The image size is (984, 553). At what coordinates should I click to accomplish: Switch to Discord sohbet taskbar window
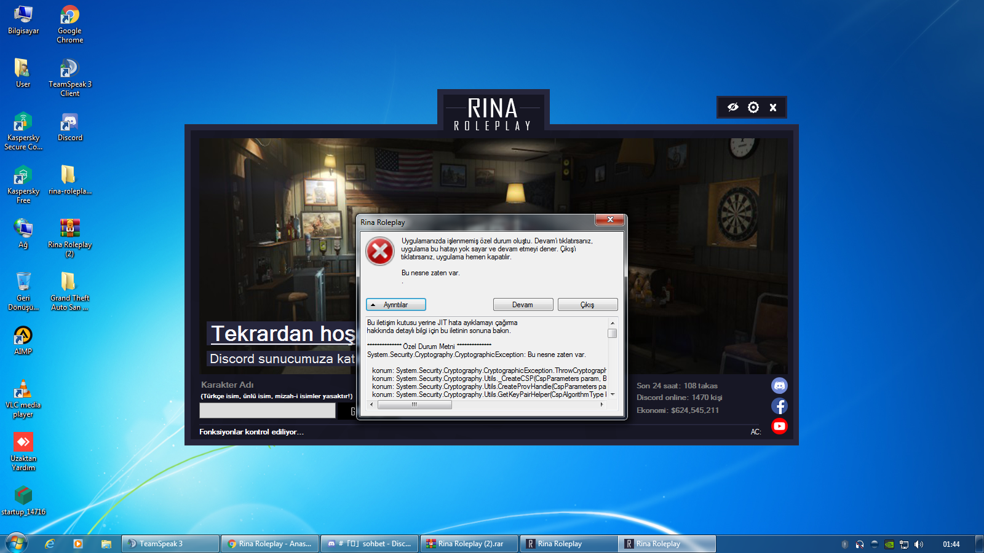[x=370, y=544]
